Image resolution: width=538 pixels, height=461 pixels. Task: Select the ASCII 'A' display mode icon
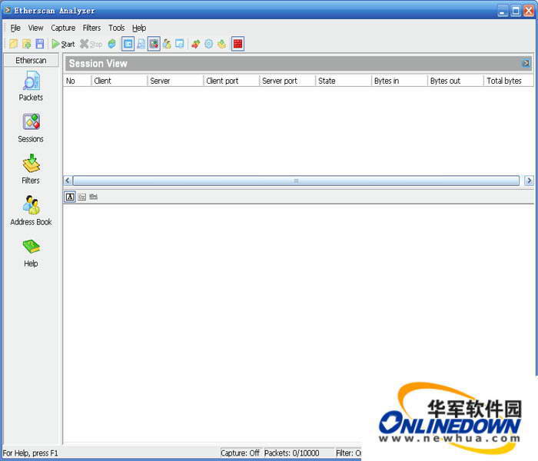tap(70, 197)
